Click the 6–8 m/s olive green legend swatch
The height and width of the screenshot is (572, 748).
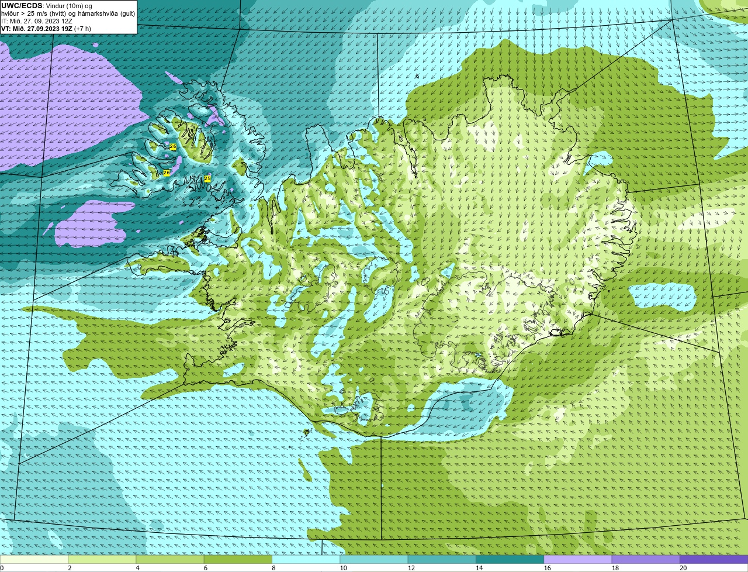click(238, 559)
